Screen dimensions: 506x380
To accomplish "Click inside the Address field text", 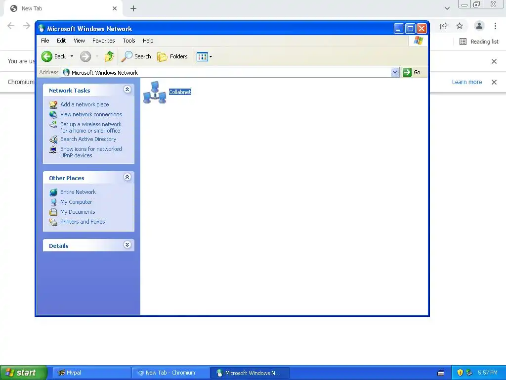I will tap(105, 73).
